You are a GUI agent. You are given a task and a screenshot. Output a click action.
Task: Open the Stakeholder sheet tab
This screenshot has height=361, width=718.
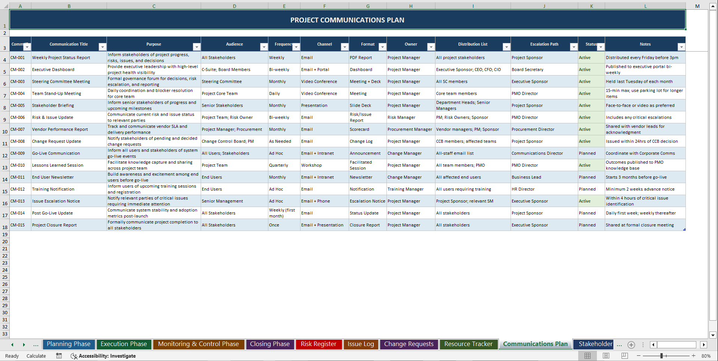594,344
